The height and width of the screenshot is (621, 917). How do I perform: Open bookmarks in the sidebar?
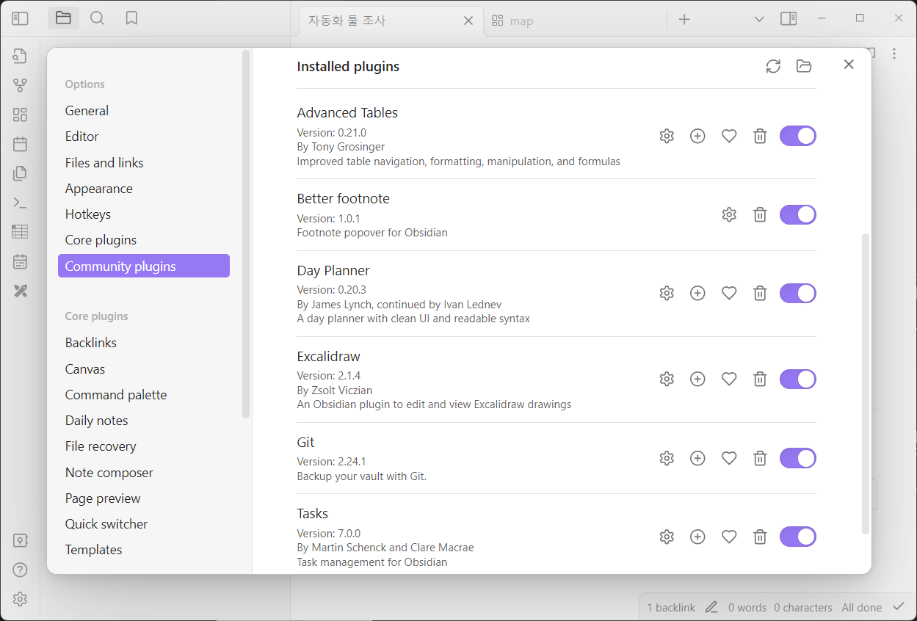(131, 18)
